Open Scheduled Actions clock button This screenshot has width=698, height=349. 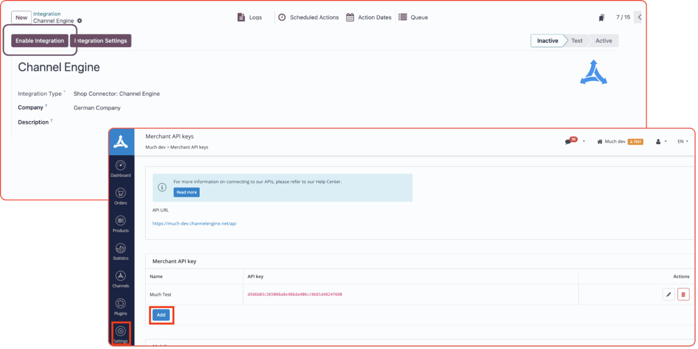point(308,17)
